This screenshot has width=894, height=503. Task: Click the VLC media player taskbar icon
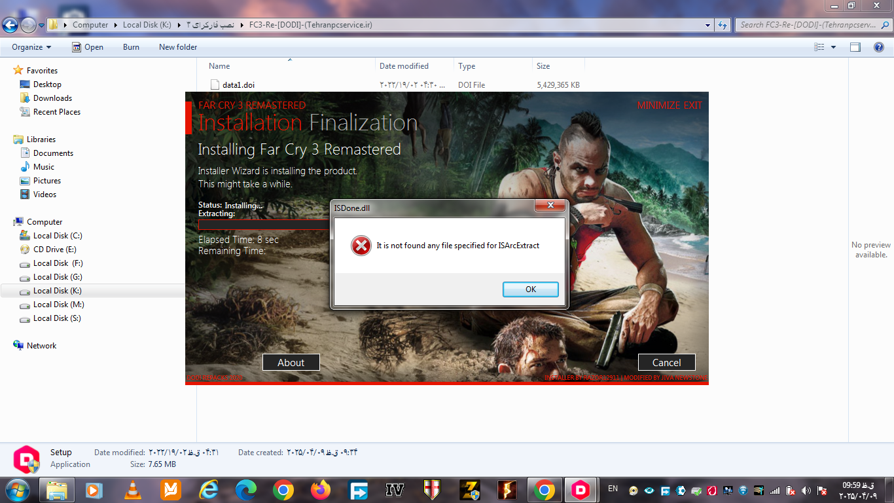[x=133, y=490]
